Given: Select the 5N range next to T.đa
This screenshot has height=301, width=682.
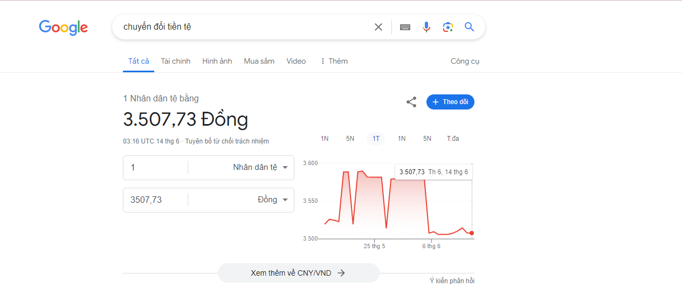Looking at the screenshot, I should (x=427, y=139).
